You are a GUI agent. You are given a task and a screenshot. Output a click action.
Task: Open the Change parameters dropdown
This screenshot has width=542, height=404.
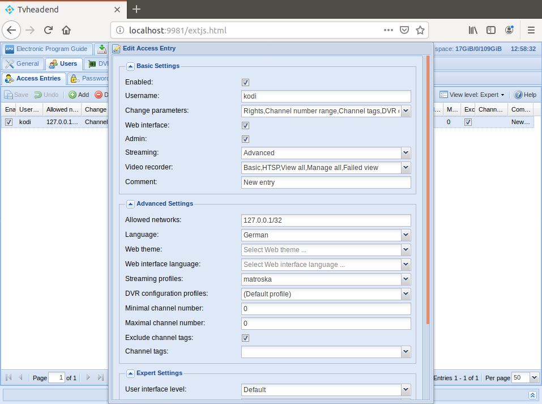click(x=406, y=111)
